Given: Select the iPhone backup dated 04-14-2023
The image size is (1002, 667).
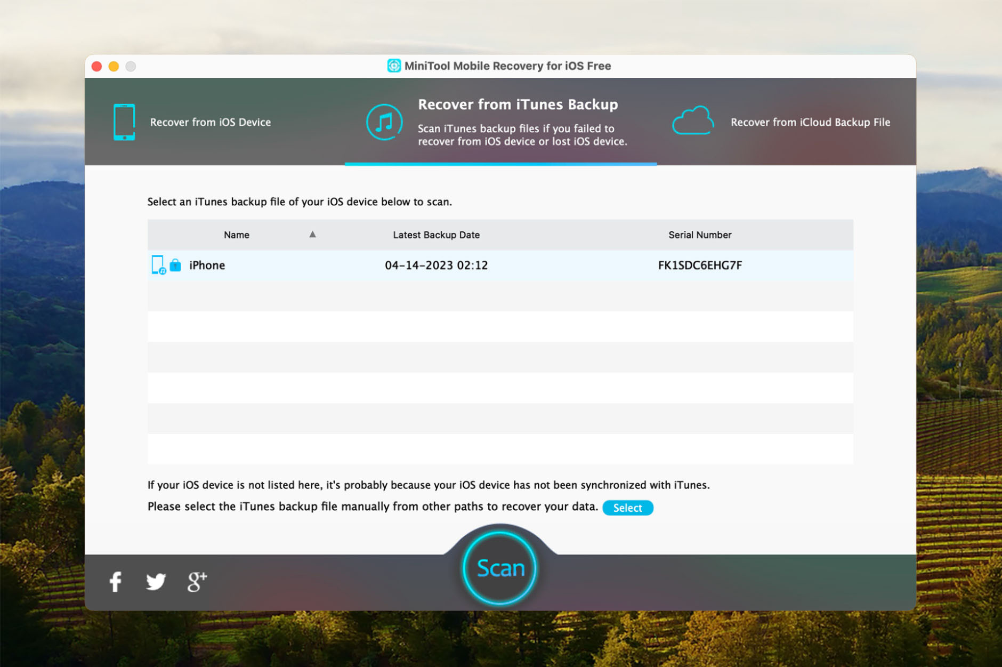Looking at the screenshot, I should pyautogui.click(x=437, y=265).
